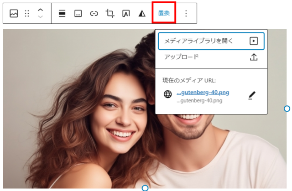The image size is (292, 191).
Task: Apply a duotone filter
Action: 142,14
